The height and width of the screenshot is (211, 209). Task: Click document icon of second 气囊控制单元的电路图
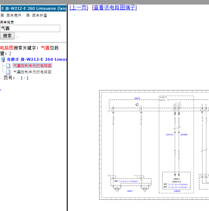8,72
